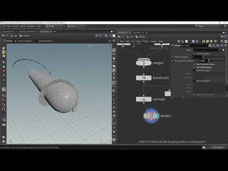Open the Build desktop dropdown
Image resolution: width=228 pixels, height=171 pixels.
56,26
